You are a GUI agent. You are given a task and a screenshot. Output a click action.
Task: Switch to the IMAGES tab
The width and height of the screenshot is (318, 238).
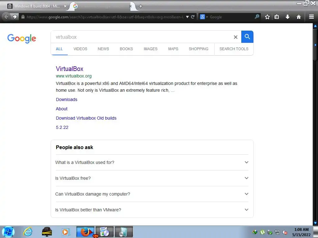[151, 49]
